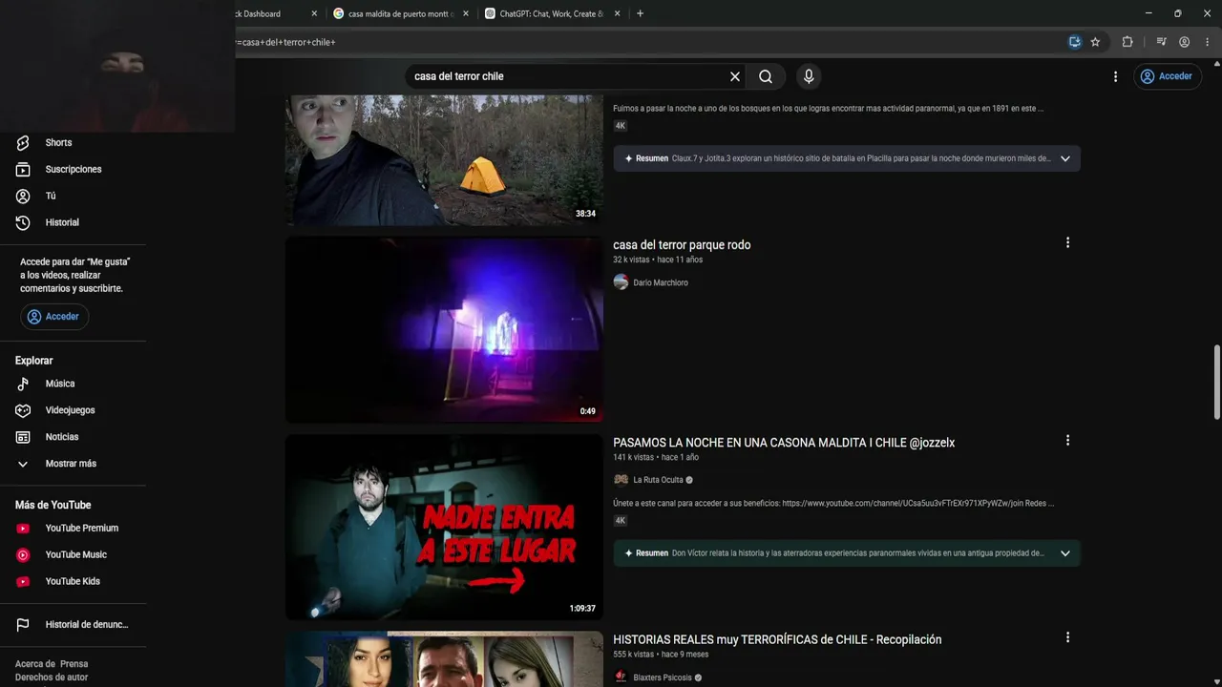Expand Mostrar más in the sidebar
This screenshot has height=687, width=1222.
tap(71, 464)
